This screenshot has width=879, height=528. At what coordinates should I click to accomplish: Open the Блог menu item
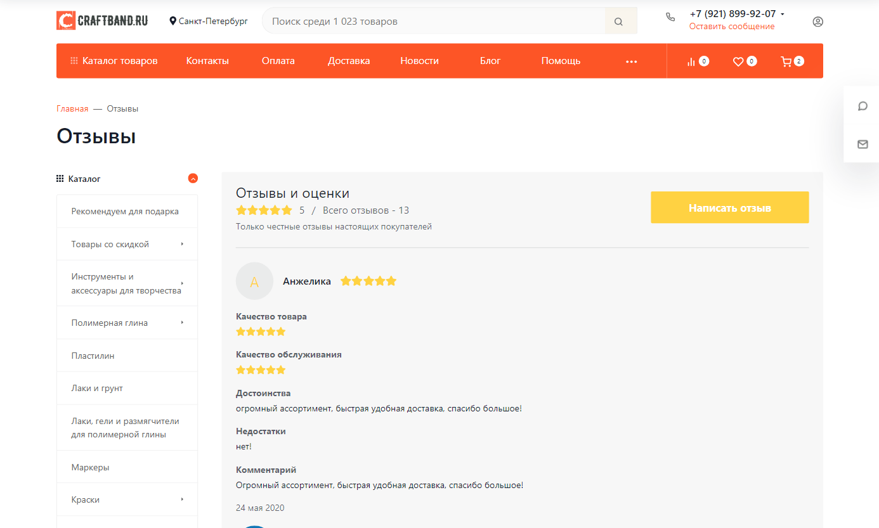click(x=490, y=61)
